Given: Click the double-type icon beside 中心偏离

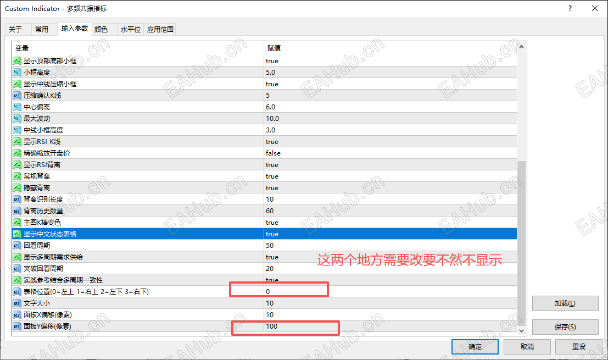Looking at the screenshot, I should tap(16, 107).
